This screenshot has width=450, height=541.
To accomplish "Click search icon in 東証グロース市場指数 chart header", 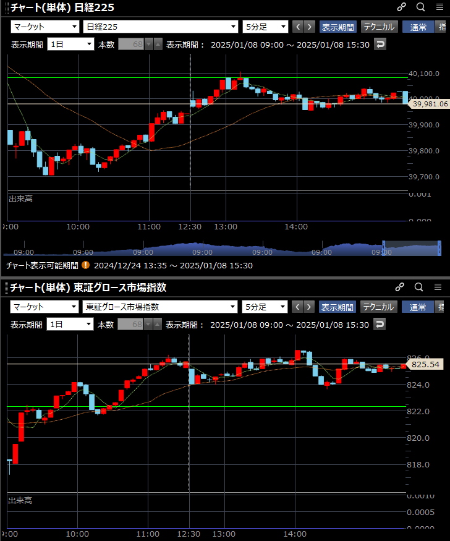I will click(418, 287).
